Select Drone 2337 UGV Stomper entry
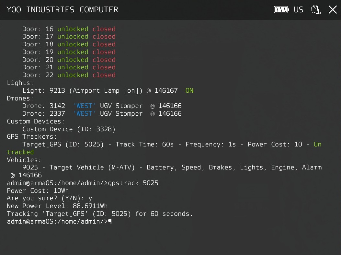The width and height of the screenshot is (341, 255). (102, 114)
